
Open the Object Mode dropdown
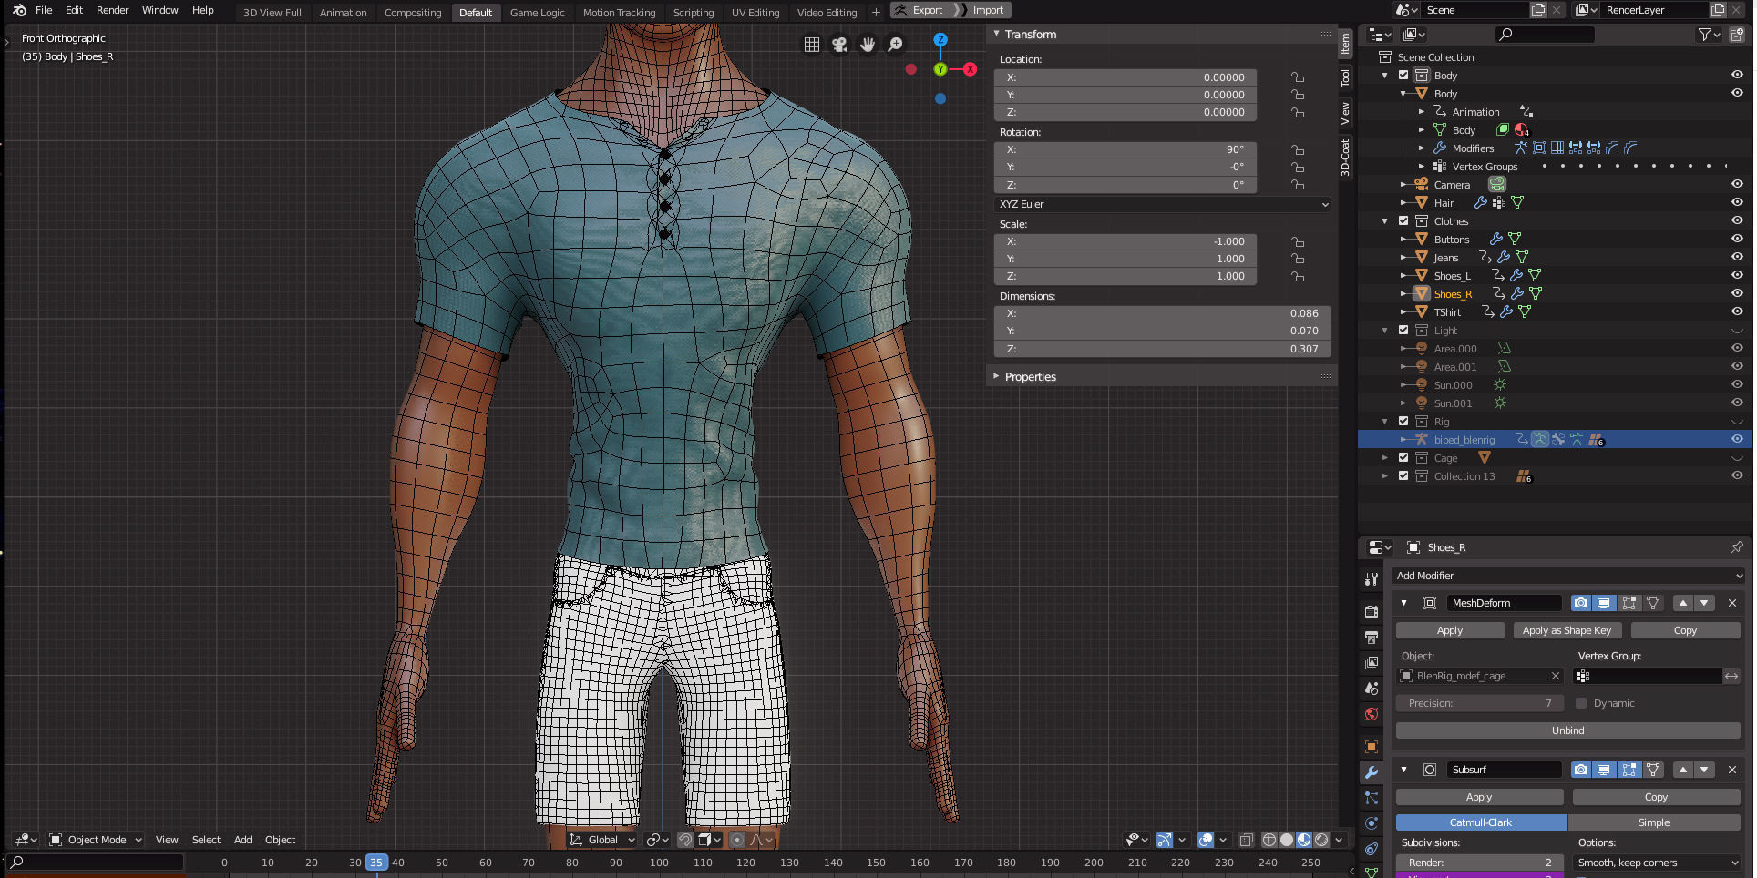click(x=95, y=840)
